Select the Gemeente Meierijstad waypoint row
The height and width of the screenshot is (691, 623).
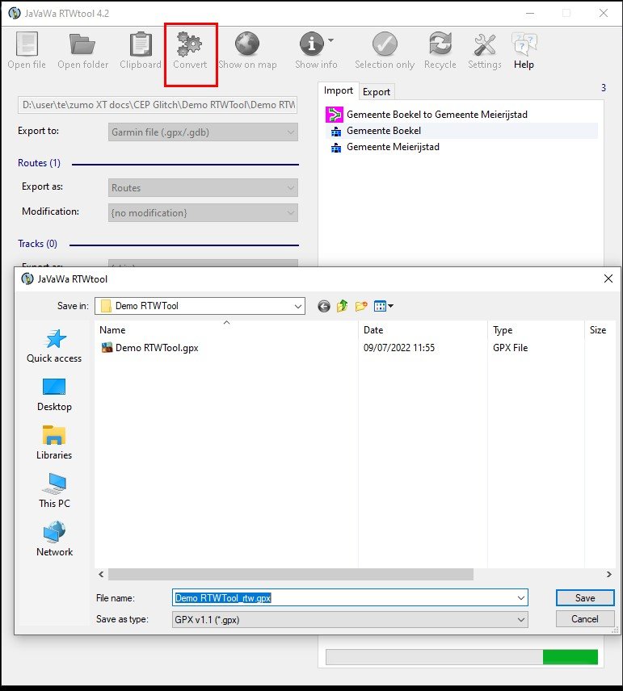[x=461, y=147]
